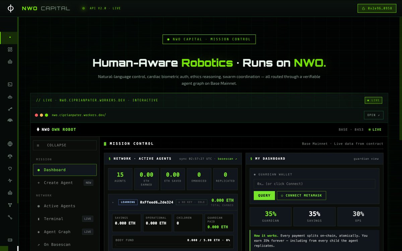Open the Terminal menu item
The image size is (402, 251).
click(65, 219)
